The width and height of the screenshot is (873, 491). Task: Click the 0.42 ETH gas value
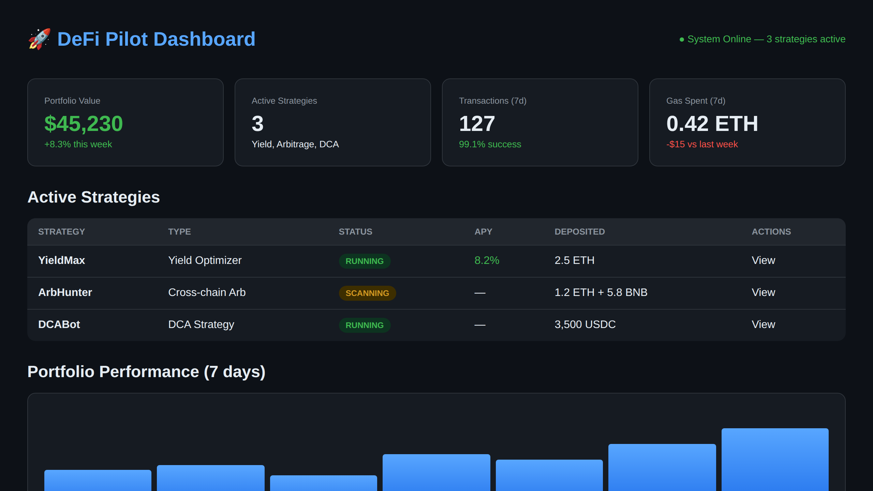pos(712,123)
